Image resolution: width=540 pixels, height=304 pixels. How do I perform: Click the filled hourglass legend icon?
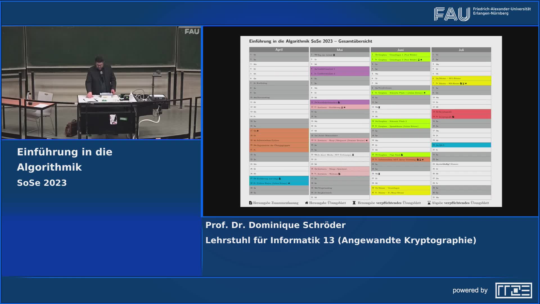point(354,203)
